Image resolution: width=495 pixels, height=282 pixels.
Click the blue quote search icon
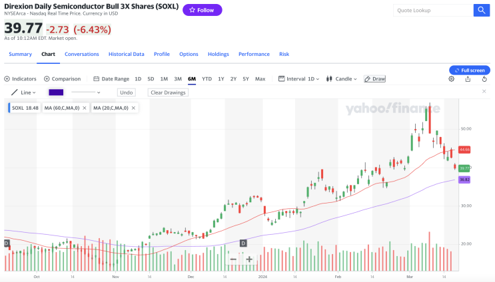coord(482,10)
